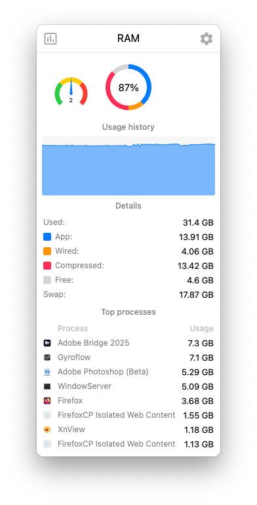Click the Usage history graph

128,166
